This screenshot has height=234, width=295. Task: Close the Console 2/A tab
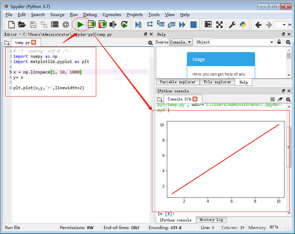click(195, 99)
